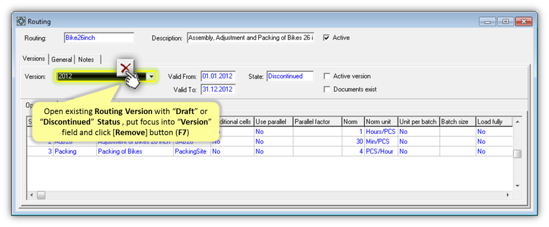This screenshot has width=549, height=227.
Task: Click the Routing window title icon
Action: click(x=22, y=22)
